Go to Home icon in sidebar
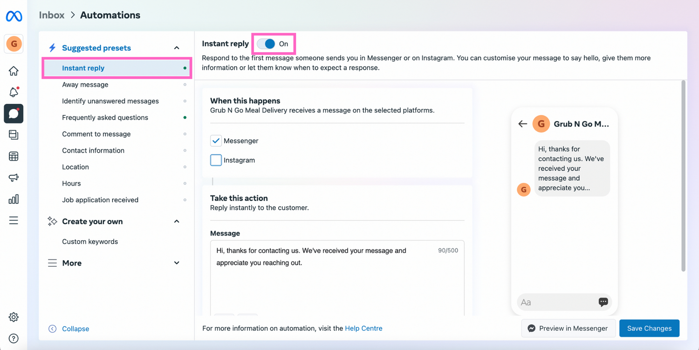 [14, 71]
